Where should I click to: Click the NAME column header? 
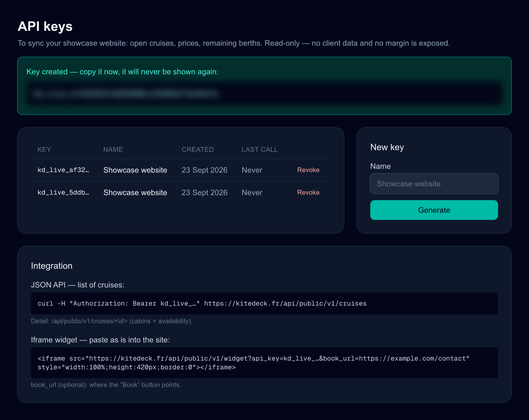tap(113, 149)
